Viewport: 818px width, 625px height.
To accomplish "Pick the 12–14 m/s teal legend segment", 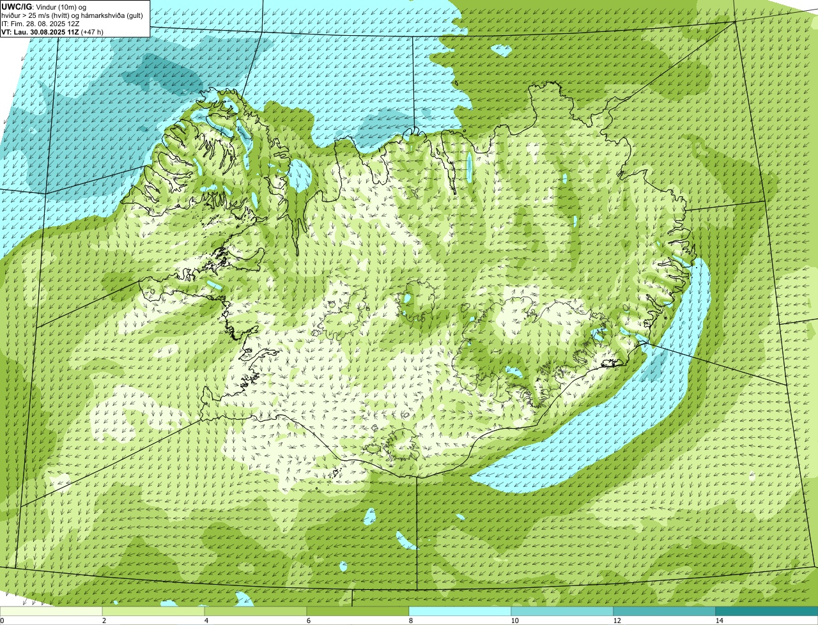I will tap(665, 611).
